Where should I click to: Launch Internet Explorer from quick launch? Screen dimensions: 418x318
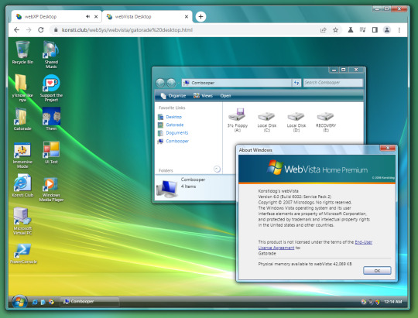point(34,302)
